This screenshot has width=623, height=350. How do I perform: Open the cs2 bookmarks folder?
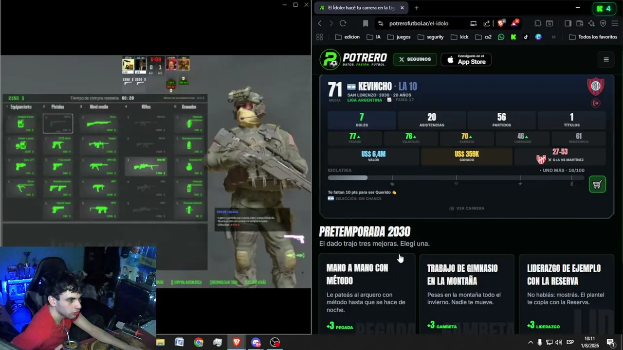pos(483,37)
